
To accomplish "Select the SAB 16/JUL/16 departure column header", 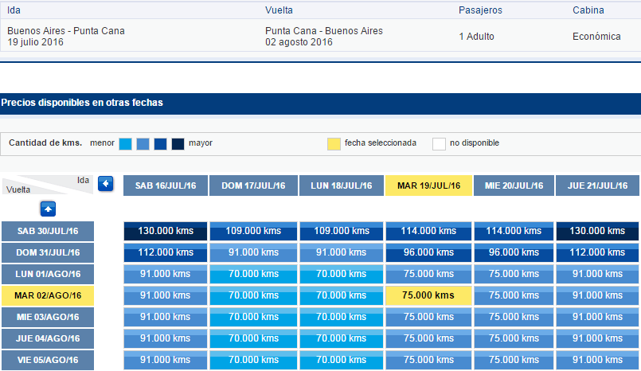I will tap(166, 185).
